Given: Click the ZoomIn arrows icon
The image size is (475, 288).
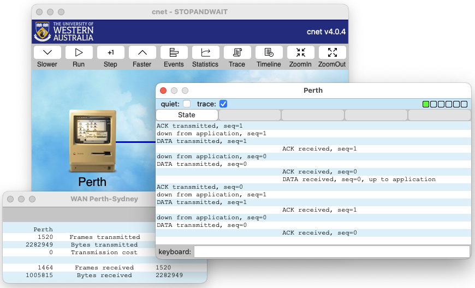Looking at the screenshot, I should coord(301,52).
